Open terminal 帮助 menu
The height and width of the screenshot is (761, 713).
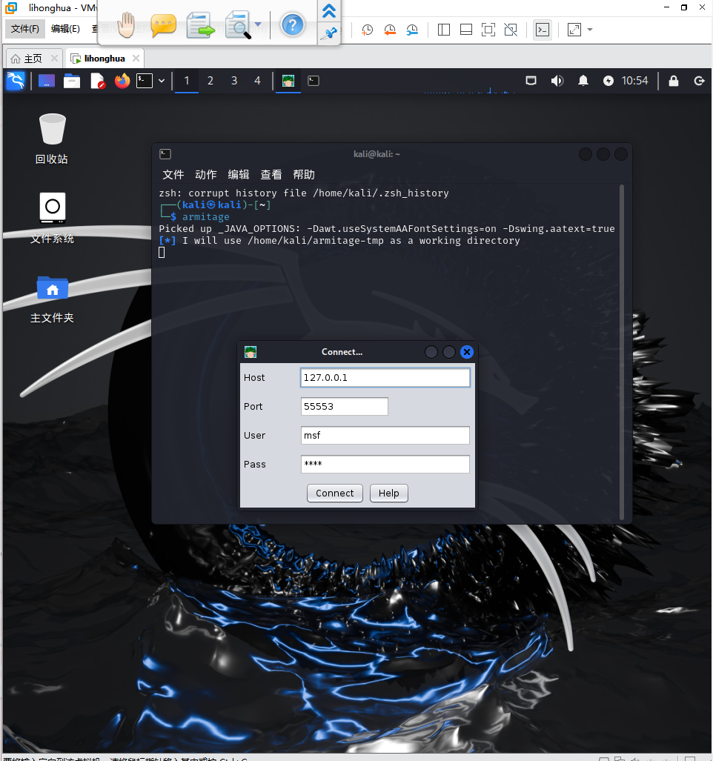(304, 175)
